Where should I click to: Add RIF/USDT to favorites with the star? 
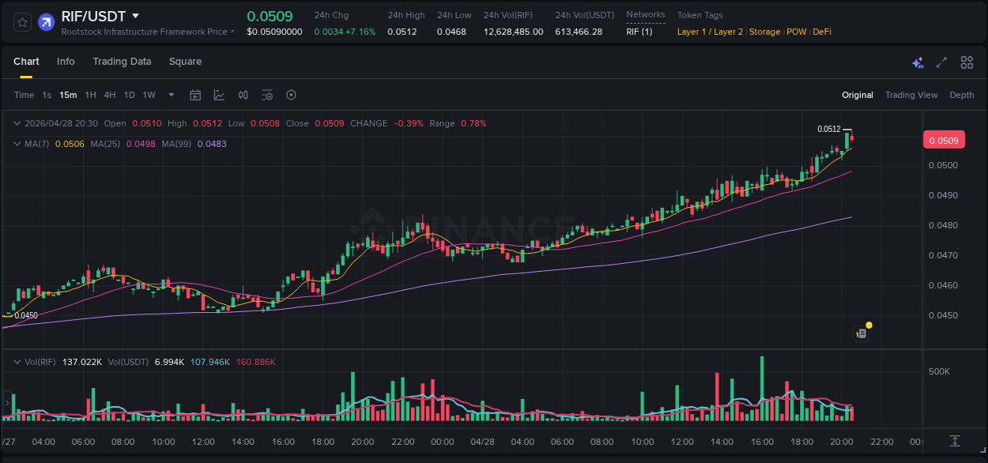(23, 22)
